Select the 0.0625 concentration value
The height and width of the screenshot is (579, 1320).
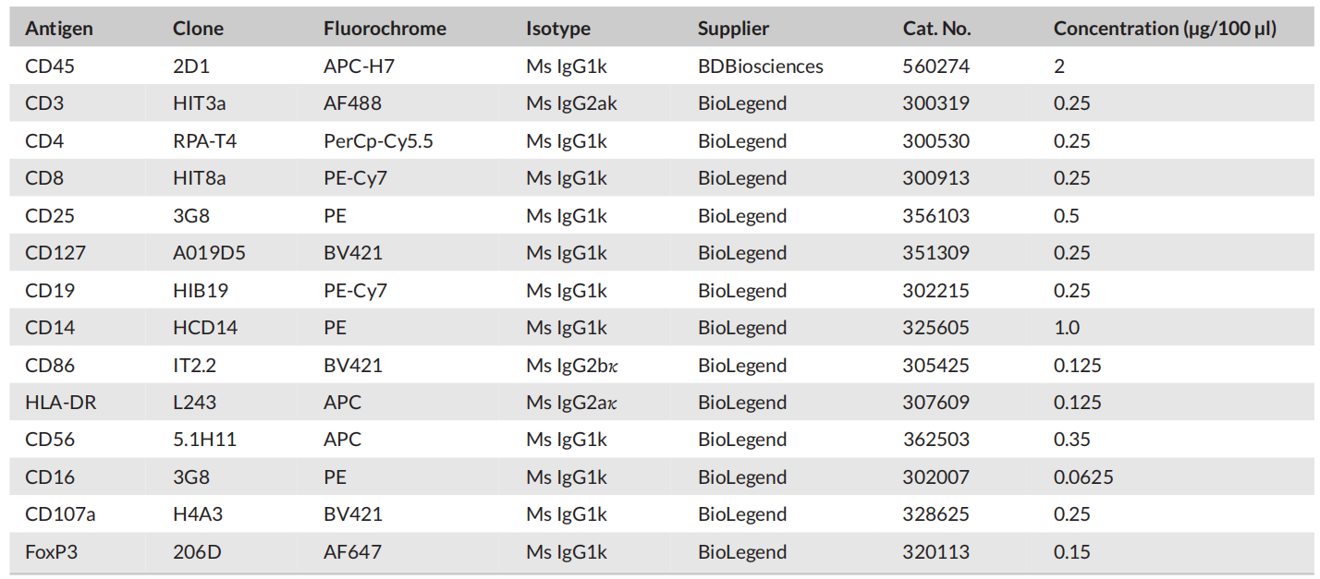pyautogui.click(x=1083, y=477)
